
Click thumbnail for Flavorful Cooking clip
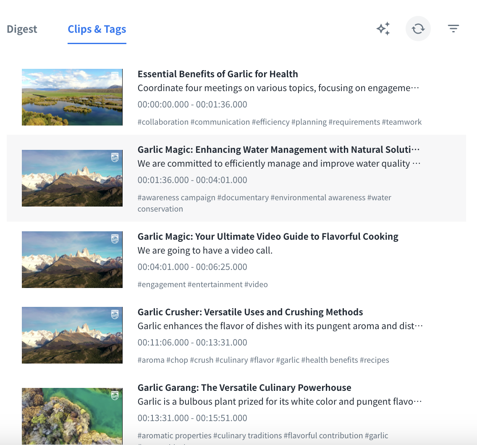[72, 259]
